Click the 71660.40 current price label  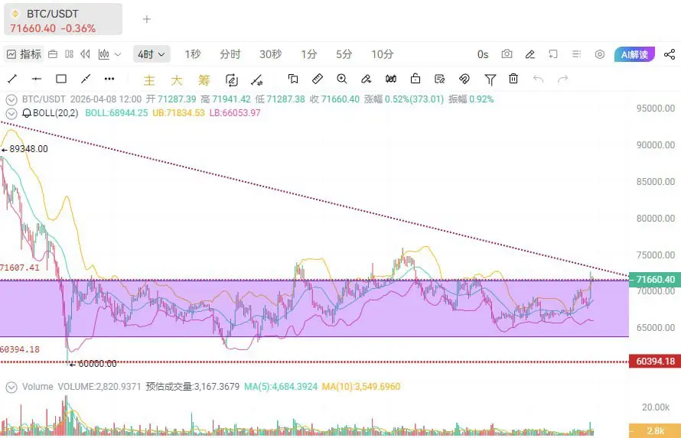pos(655,279)
